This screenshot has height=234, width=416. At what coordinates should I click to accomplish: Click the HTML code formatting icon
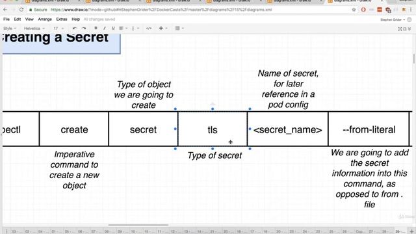(149, 28)
